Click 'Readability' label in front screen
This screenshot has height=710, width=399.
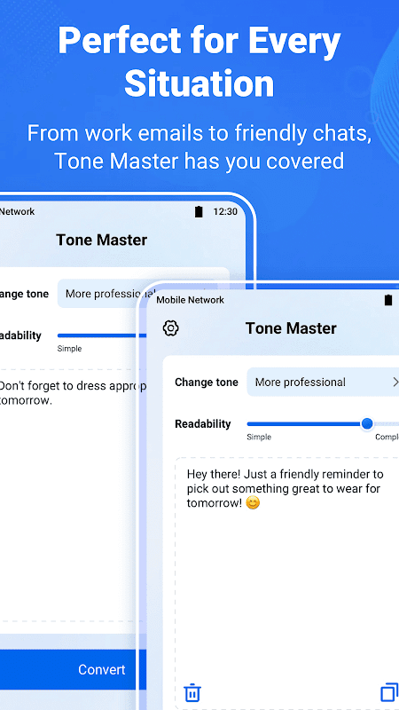coord(203,424)
